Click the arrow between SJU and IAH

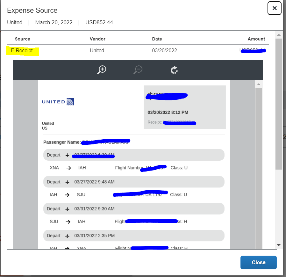[68, 222]
